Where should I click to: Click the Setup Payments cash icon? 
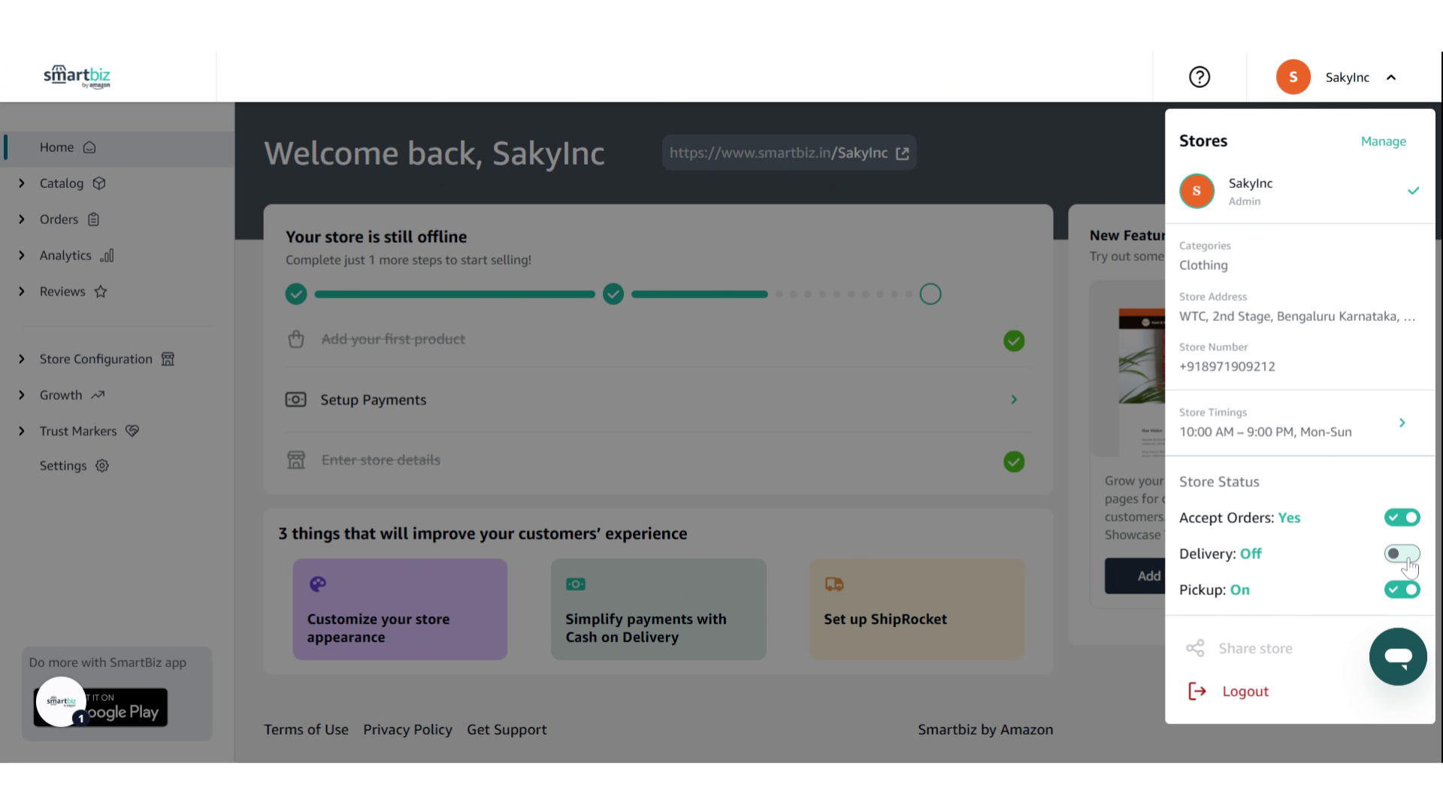(x=295, y=399)
